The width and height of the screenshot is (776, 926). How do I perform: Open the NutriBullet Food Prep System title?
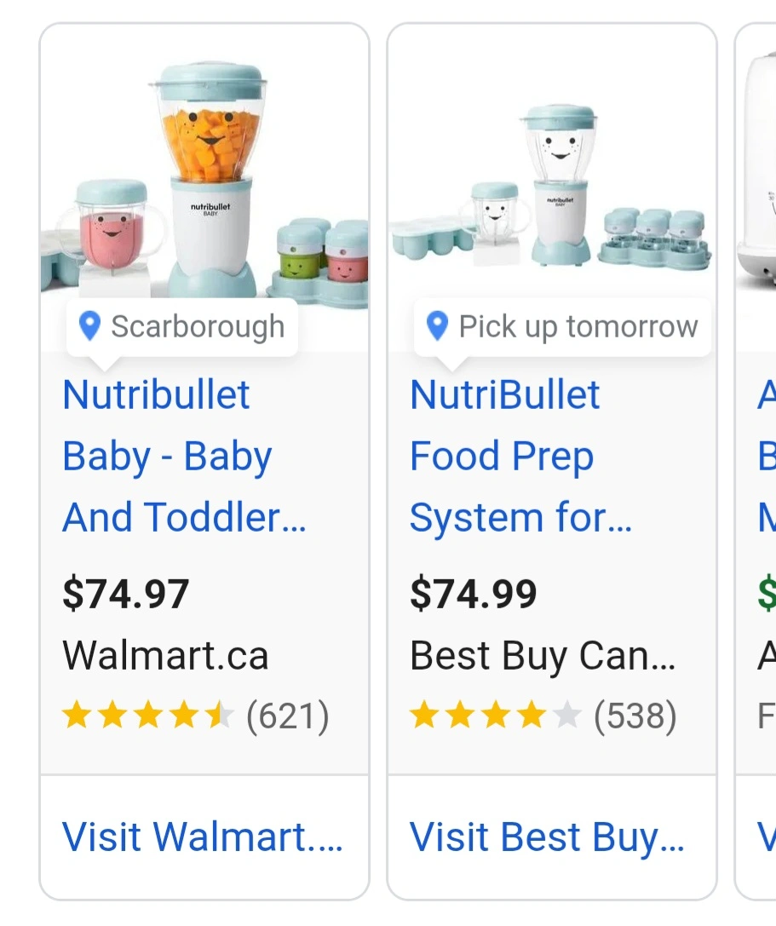520,456
